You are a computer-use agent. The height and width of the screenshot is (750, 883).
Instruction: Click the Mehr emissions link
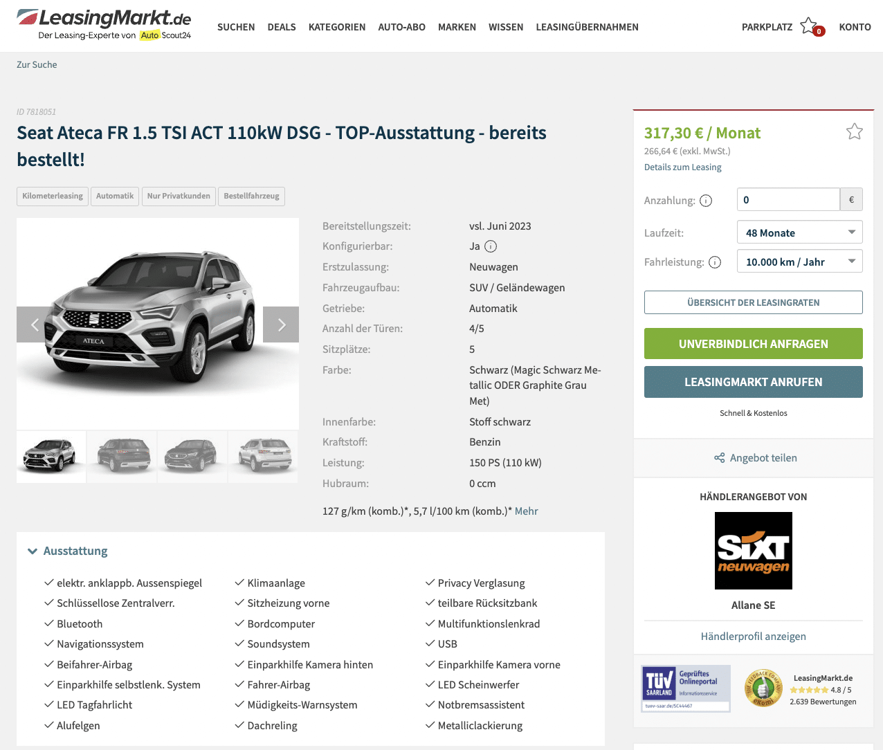pos(526,511)
